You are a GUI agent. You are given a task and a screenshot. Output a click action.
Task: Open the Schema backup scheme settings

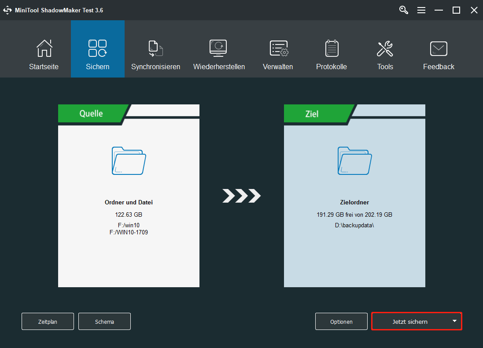[104, 321]
